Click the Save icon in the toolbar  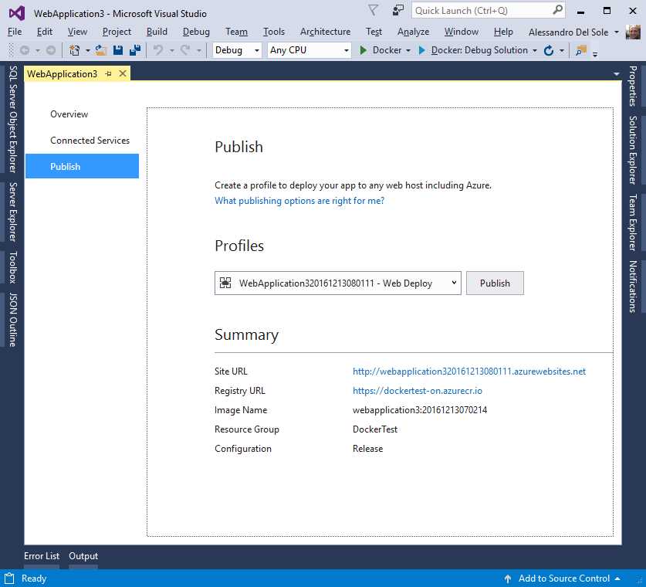[x=119, y=49]
